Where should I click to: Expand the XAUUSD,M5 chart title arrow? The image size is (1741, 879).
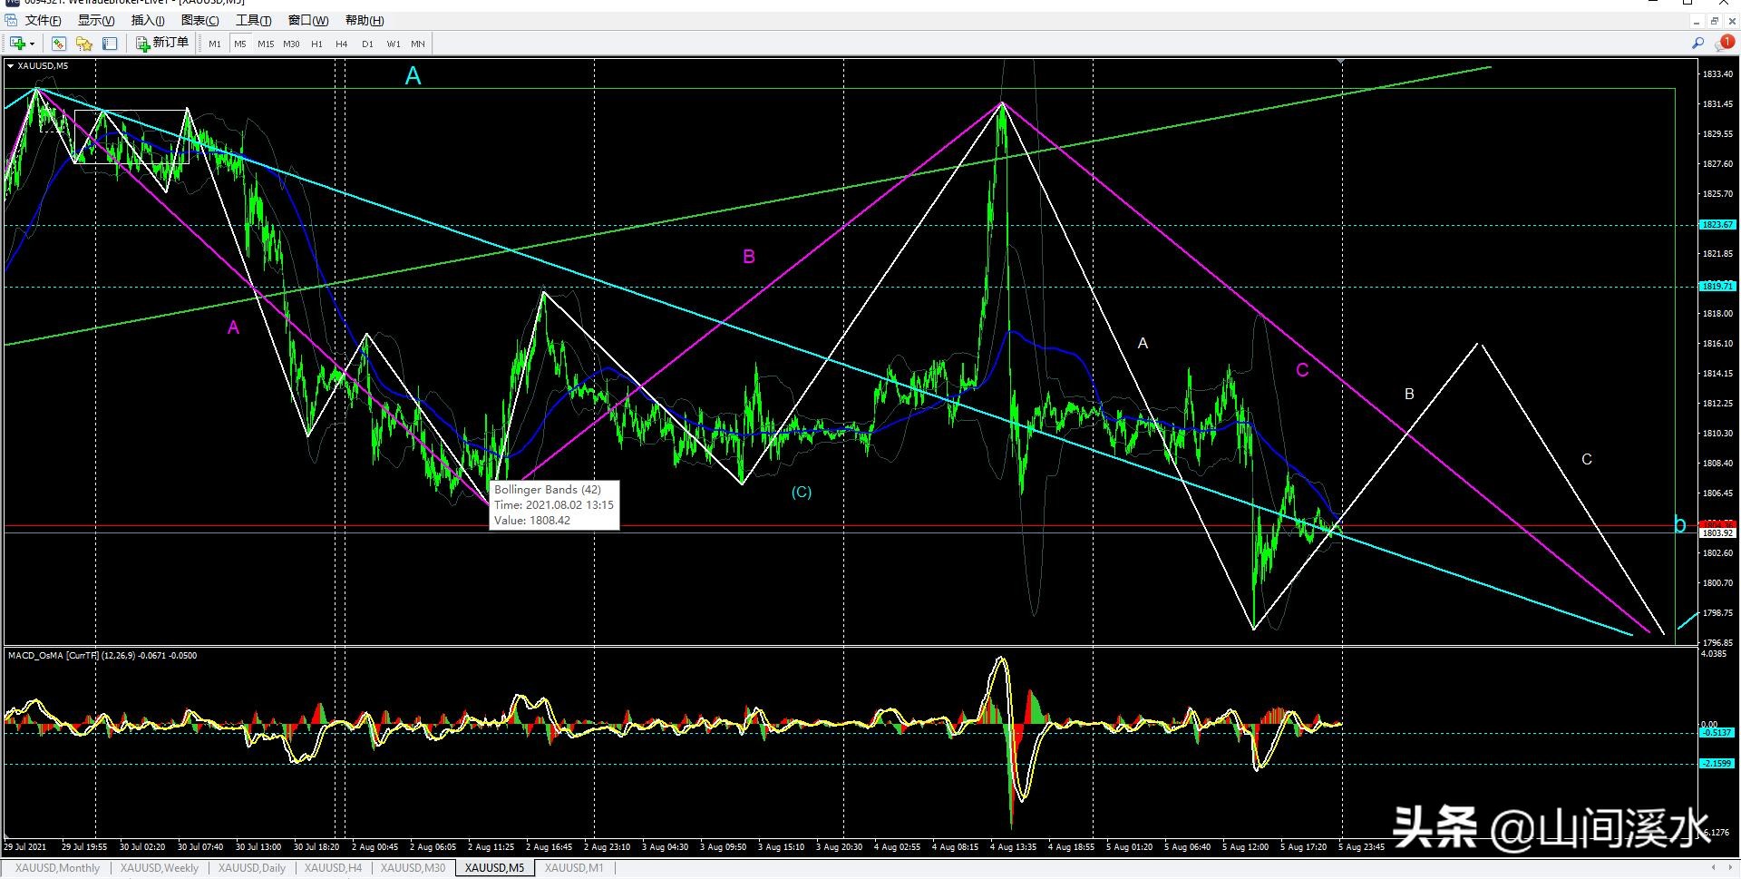click(x=10, y=65)
